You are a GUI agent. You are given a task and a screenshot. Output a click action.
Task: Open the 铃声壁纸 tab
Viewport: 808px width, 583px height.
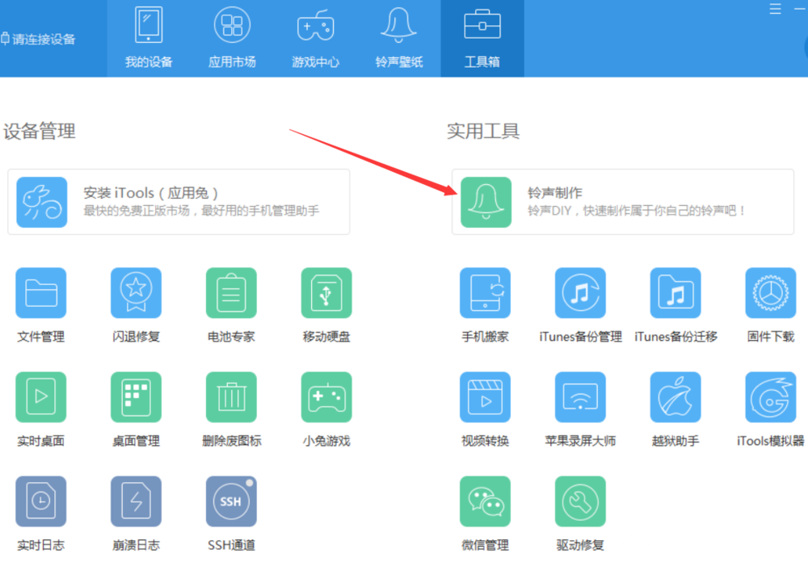[x=398, y=36]
